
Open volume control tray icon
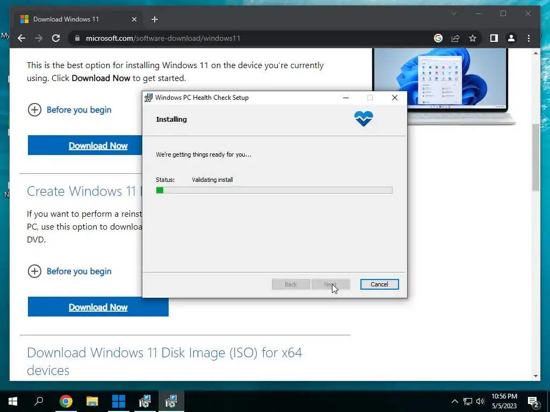tap(480, 401)
